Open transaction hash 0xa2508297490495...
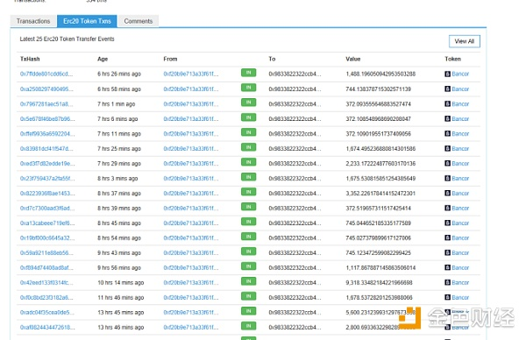Viewport: 526px width, 340px height. tap(46, 89)
